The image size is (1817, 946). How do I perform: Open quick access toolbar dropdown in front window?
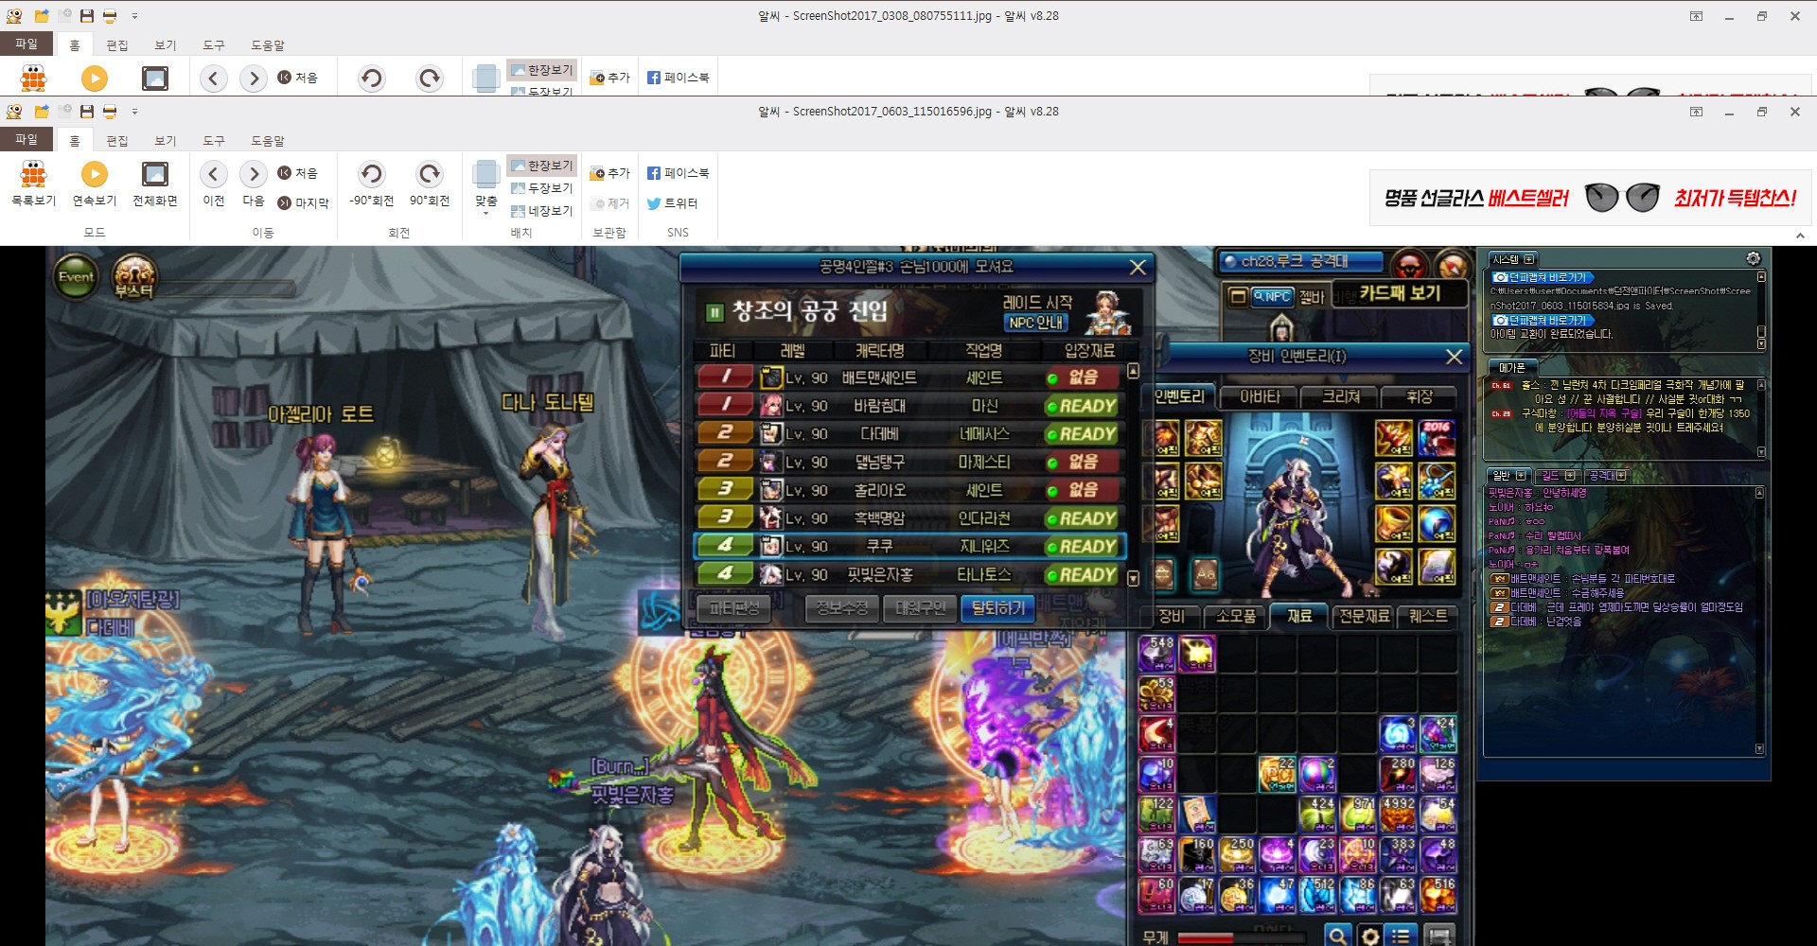coord(134,112)
